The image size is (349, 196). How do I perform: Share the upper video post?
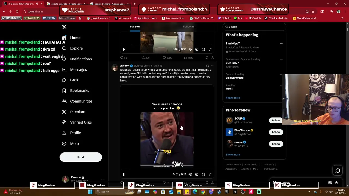pos(212,57)
